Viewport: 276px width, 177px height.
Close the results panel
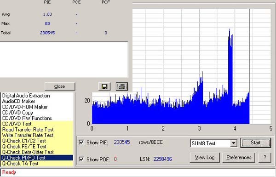pyautogui.click(x=60, y=86)
